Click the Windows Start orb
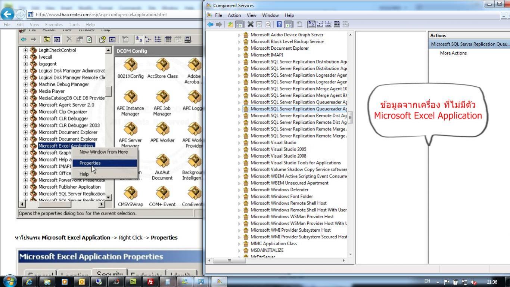510x287 pixels. point(9,281)
